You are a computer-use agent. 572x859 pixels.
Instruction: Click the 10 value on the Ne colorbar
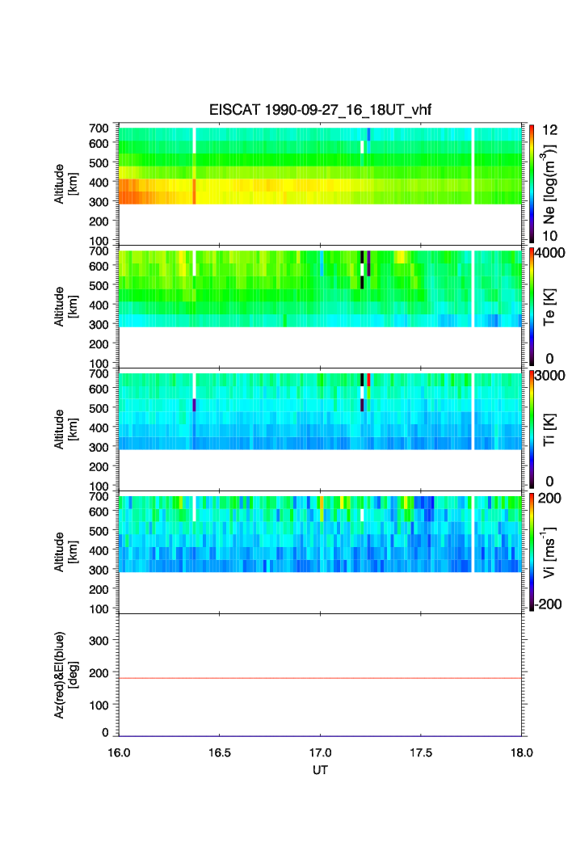[x=549, y=236]
